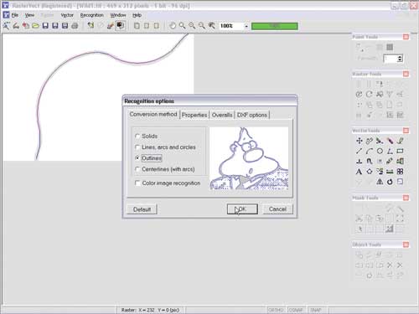Open the Window menu
419x314 pixels.
tap(118, 15)
